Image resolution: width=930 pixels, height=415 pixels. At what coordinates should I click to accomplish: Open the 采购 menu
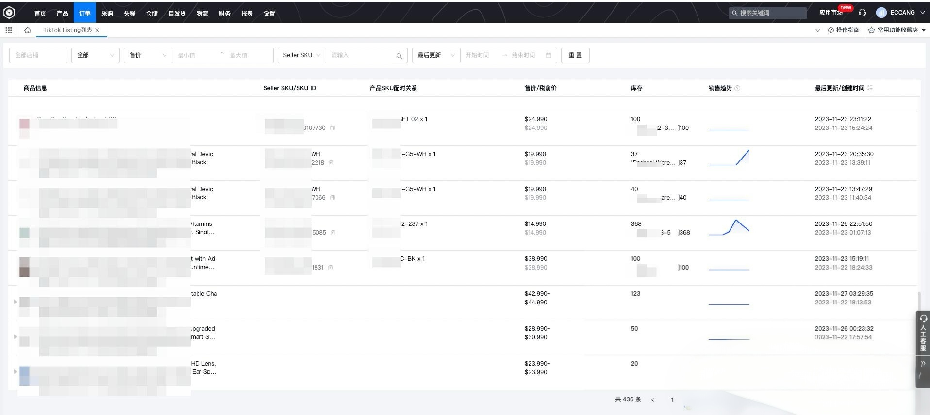click(107, 13)
